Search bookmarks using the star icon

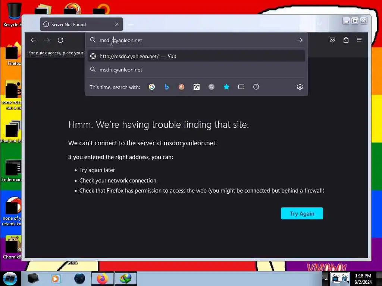(x=226, y=87)
